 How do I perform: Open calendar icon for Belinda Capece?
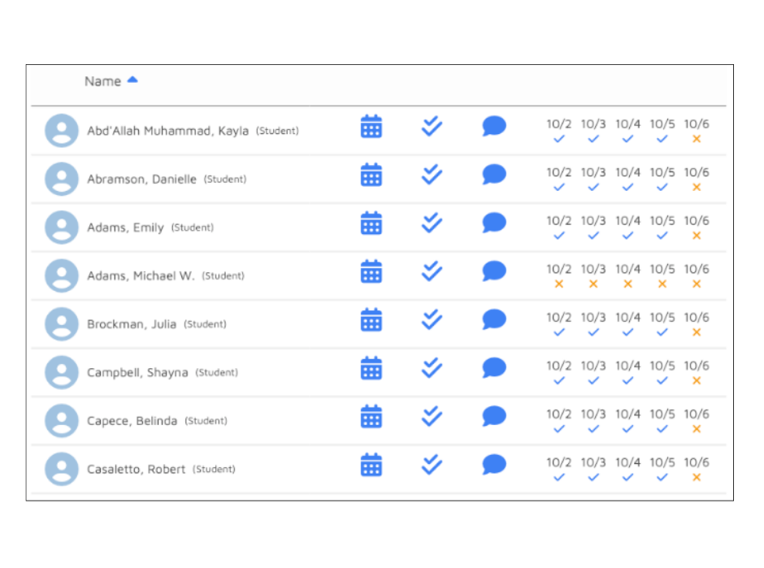pyautogui.click(x=371, y=416)
